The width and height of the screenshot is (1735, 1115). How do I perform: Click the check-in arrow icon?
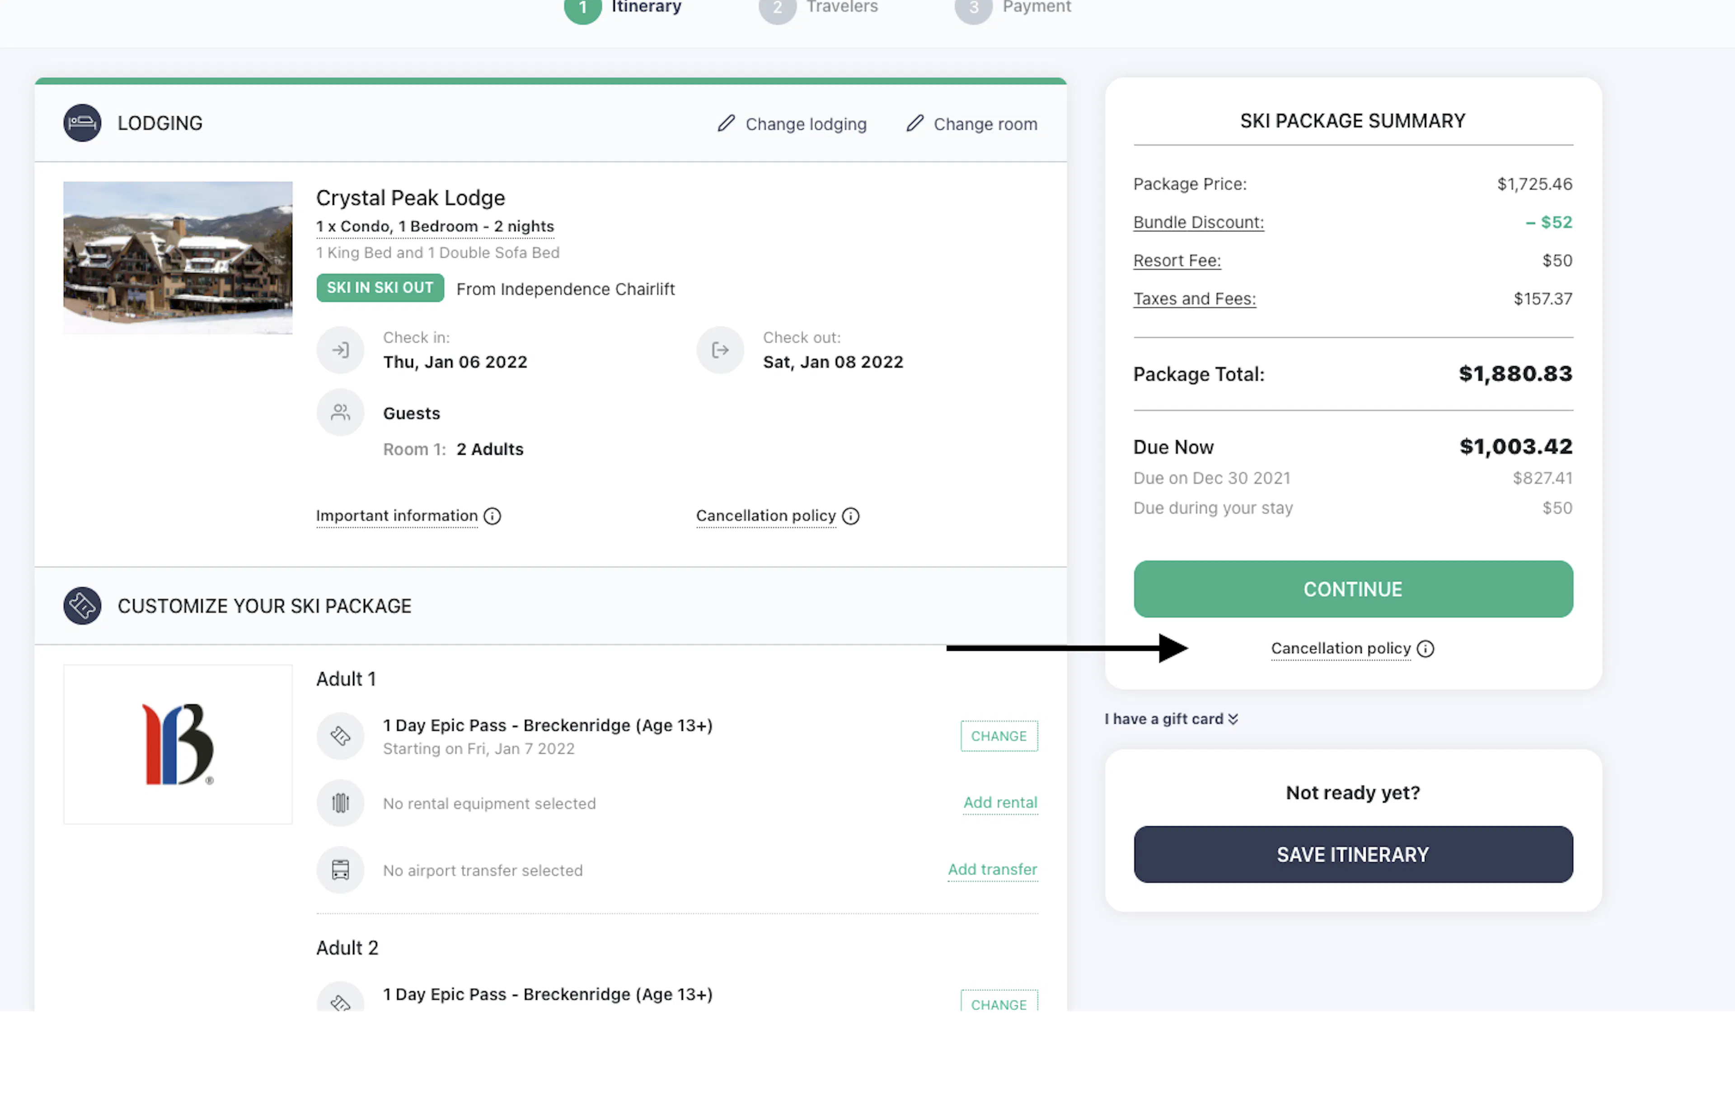pyautogui.click(x=340, y=350)
